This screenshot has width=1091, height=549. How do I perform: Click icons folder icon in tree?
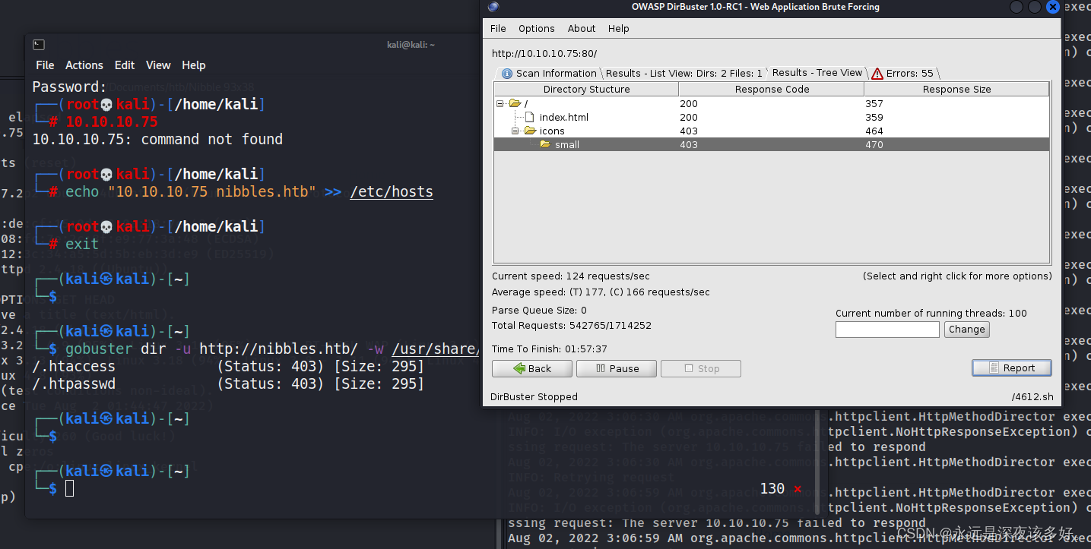(530, 131)
